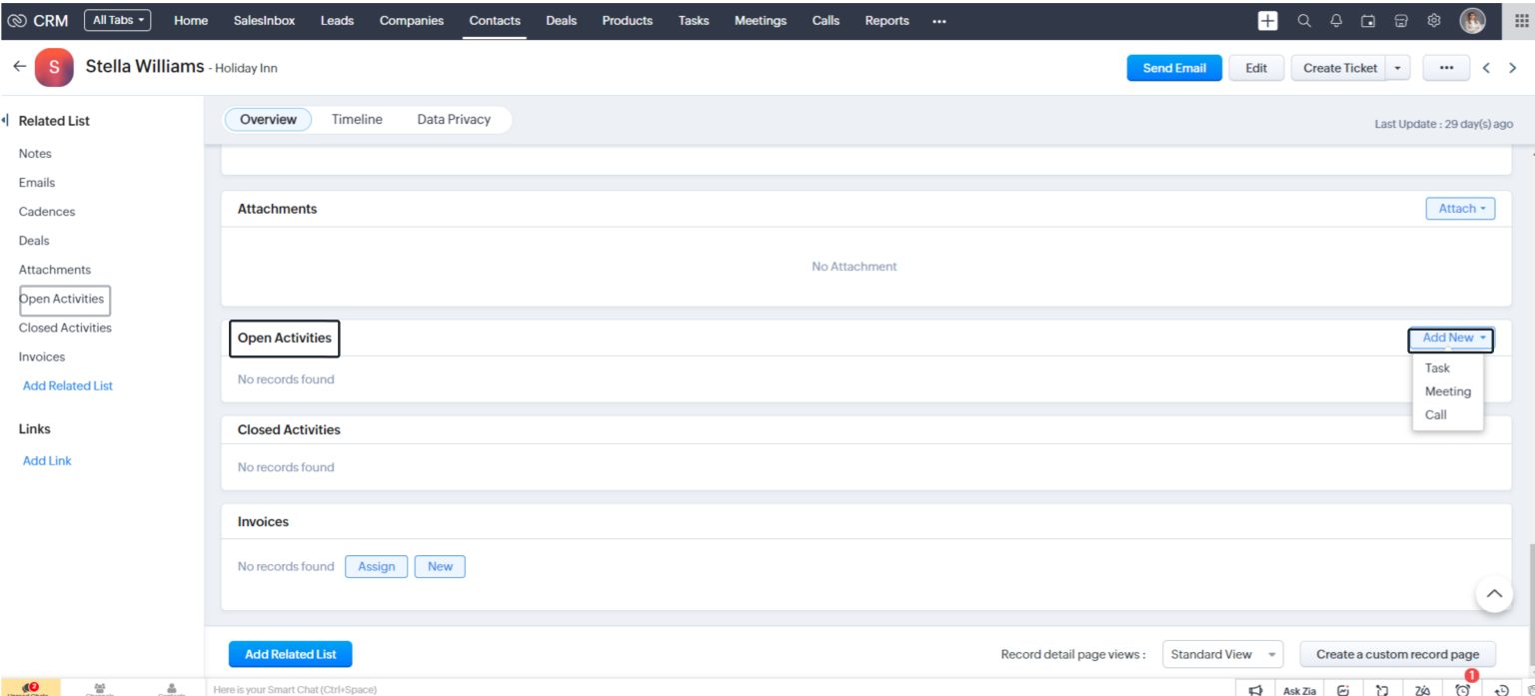The height and width of the screenshot is (696, 1535).
Task: Open the calendar icon in top bar
Action: [x=1367, y=20]
